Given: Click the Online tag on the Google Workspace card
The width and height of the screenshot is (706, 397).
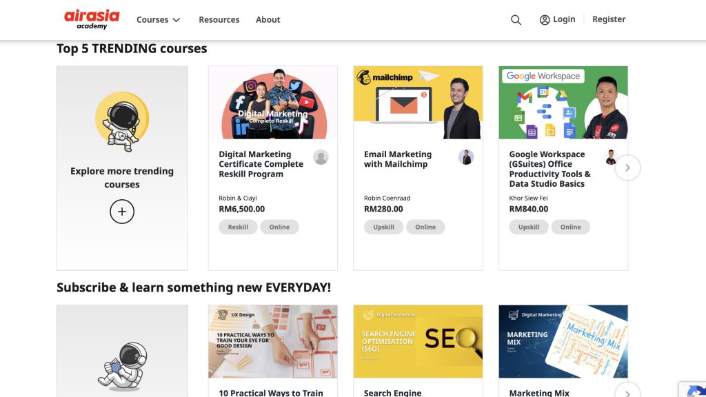Looking at the screenshot, I should [x=570, y=227].
